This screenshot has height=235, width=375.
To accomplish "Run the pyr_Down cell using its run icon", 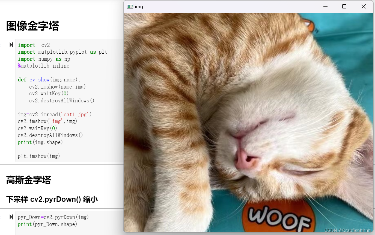I will [x=11, y=217].
